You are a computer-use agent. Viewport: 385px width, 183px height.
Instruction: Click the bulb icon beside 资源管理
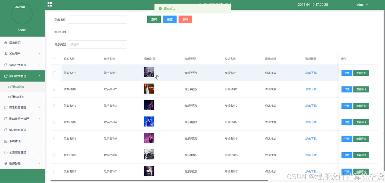click(6, 164)
